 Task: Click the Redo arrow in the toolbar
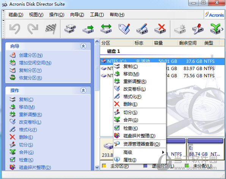coord(33,29)
